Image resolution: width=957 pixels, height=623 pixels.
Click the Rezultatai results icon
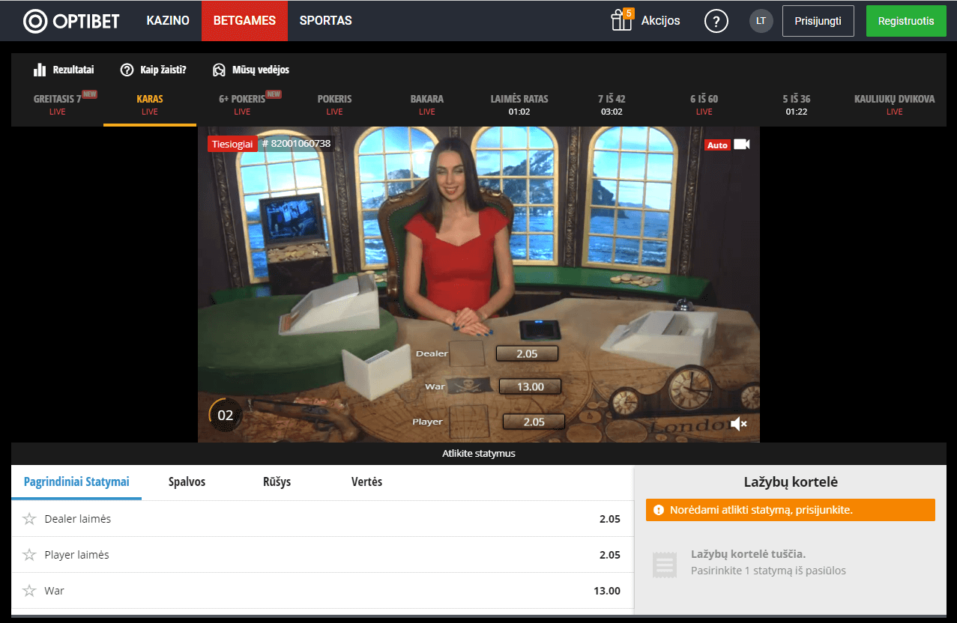tap(38, 69)
